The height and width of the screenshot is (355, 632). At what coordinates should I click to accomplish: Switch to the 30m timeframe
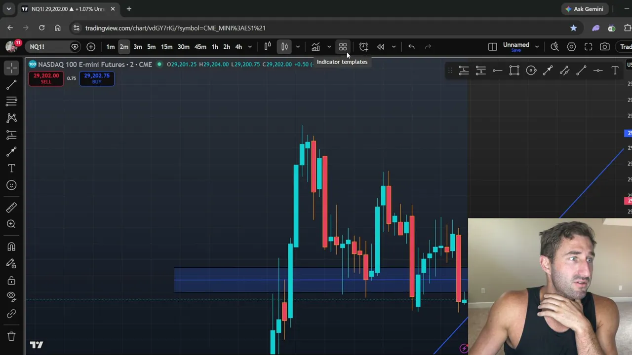[183, 47]
